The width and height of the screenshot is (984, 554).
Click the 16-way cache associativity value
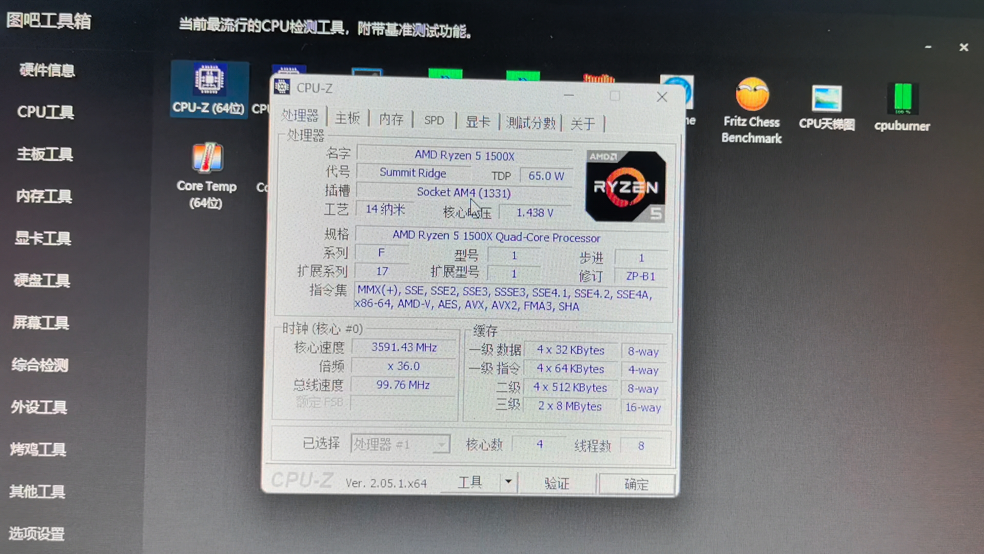point(643,407)
